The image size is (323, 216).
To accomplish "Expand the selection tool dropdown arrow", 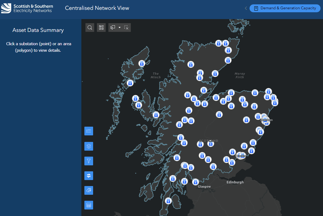I will pos(119,27).
